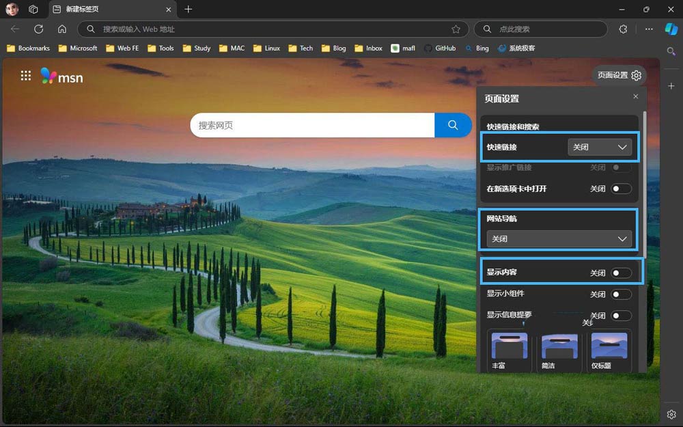683x427 pixels.
Task: Toggle the 显示内容 switch
Action: (621, 273)
